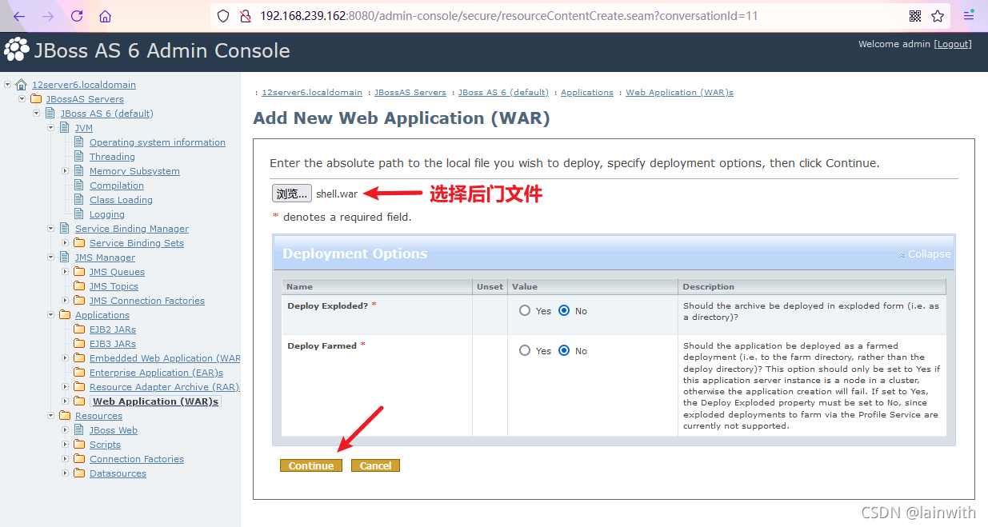Viewport: 988px width, 527px height.
Task: Expand the Connection Factories node under Resources
Action: [66, 459]
